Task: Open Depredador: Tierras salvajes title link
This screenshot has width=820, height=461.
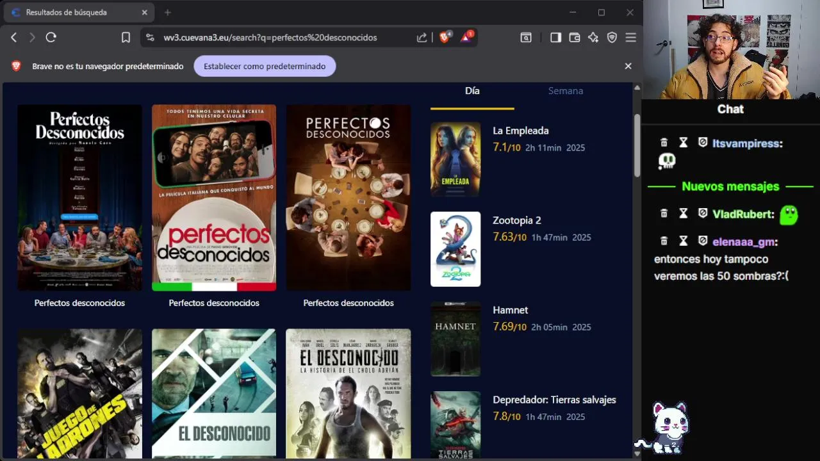Action: click(554, 400)
